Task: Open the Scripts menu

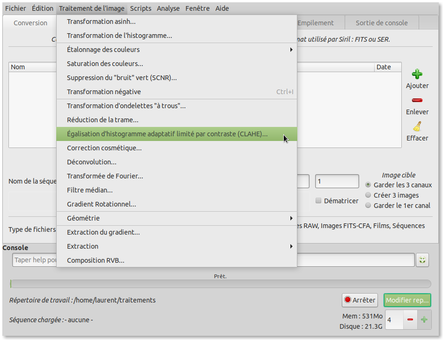Action: click(140, 8)
